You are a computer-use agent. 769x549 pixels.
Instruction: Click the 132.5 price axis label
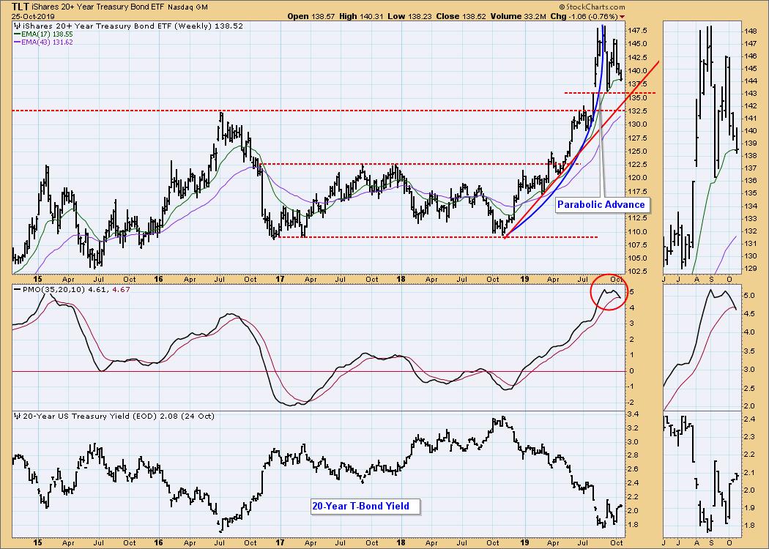638,111
